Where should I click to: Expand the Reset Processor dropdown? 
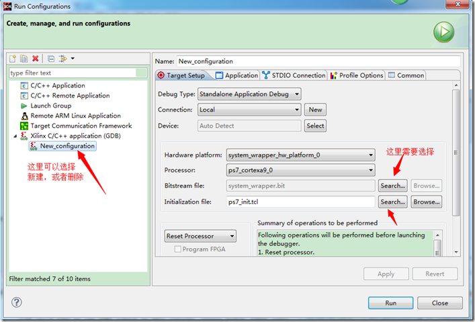(x=200, y=236)
